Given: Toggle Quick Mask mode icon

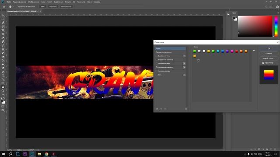Looking at the screenshot, I should click(x=3, y=106).
